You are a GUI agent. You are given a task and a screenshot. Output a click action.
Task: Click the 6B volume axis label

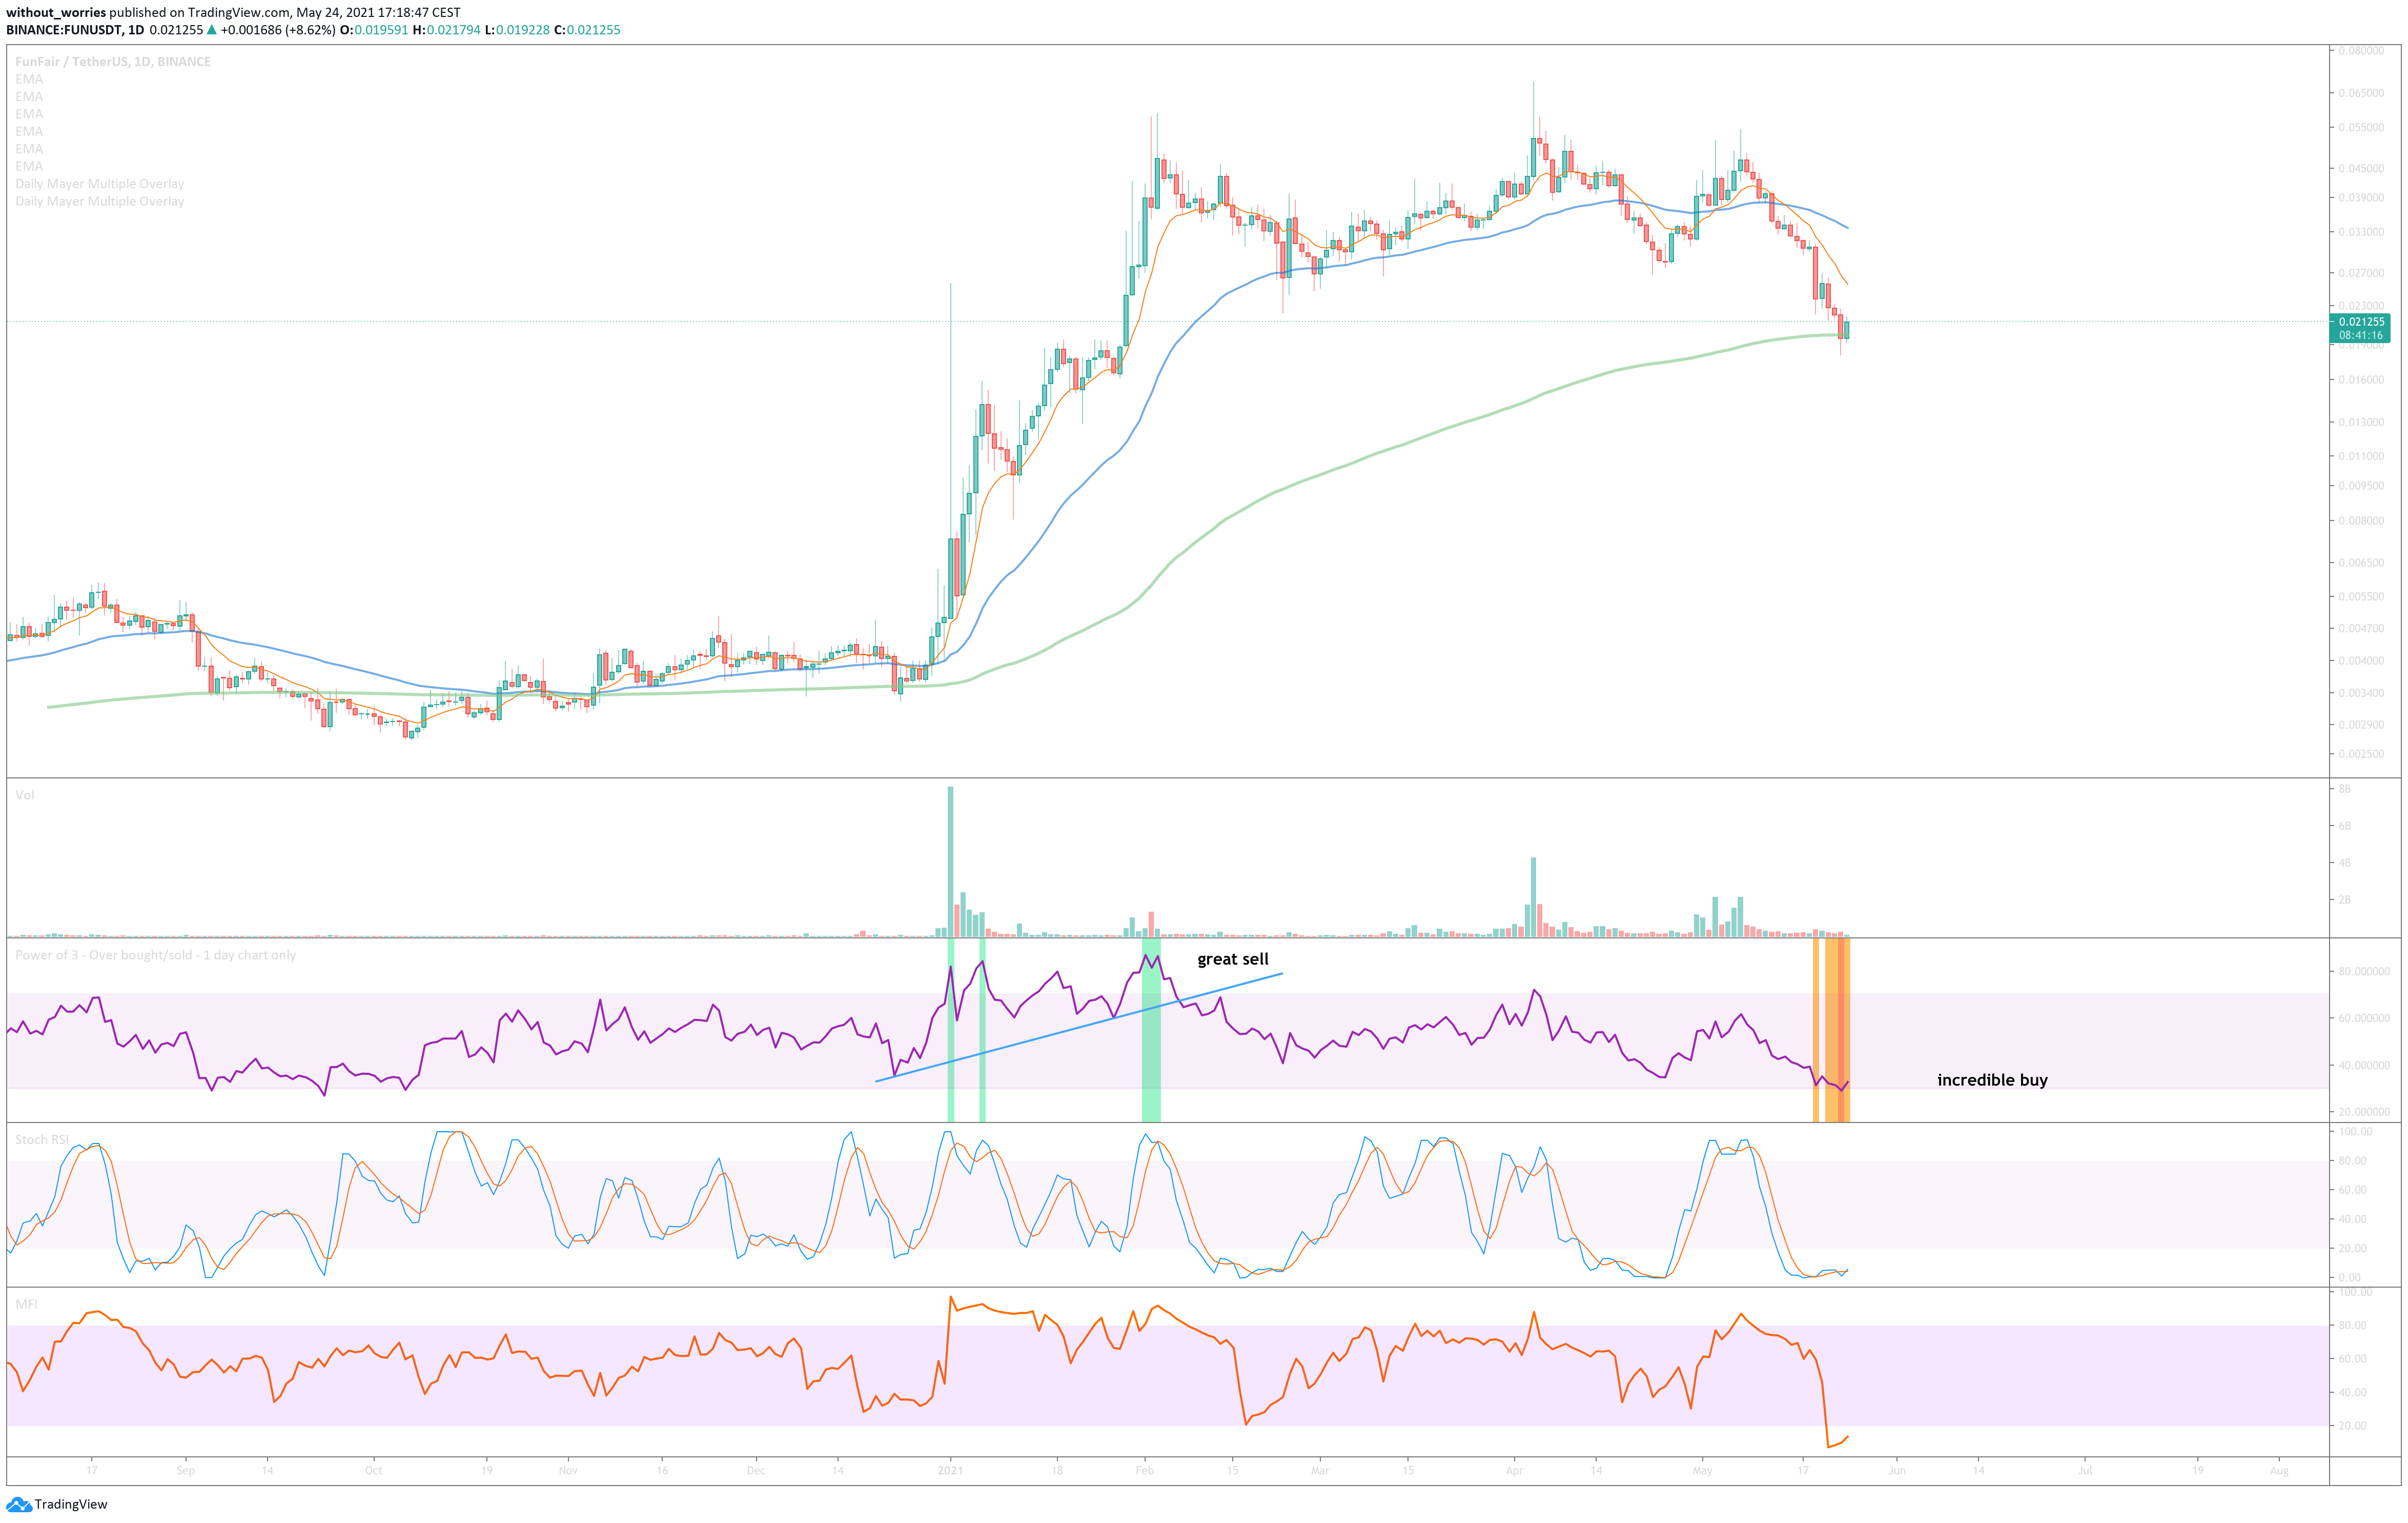2344,827
